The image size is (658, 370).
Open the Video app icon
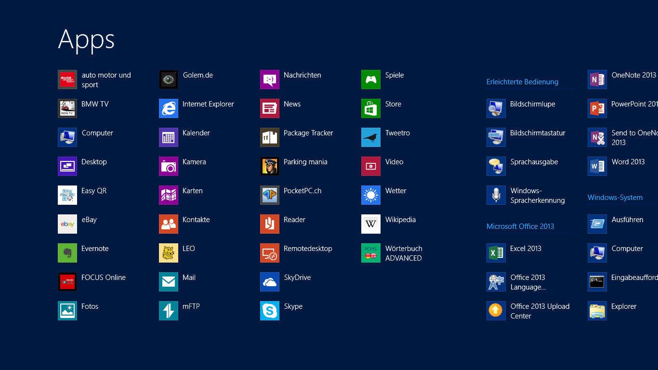tap(371, 166)
